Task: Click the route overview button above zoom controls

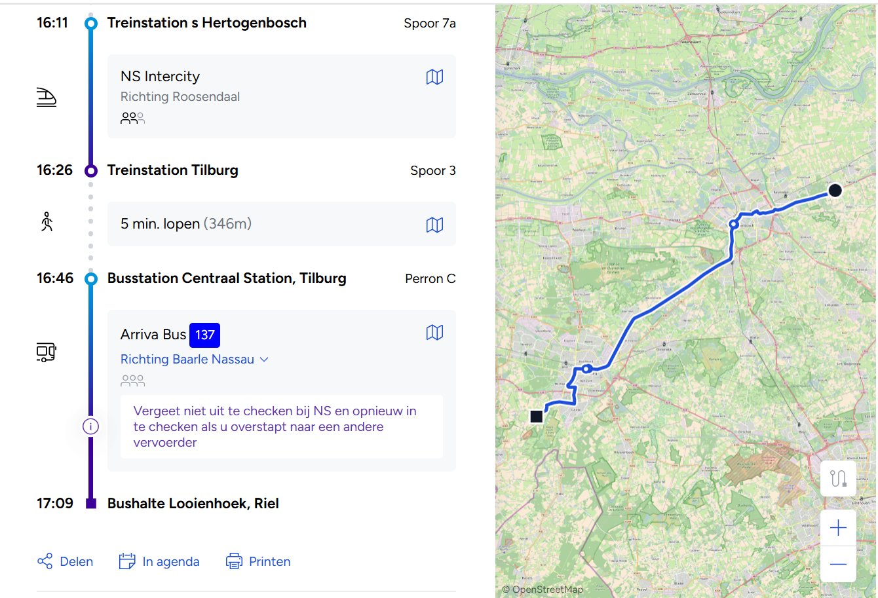Action: (x=838, y=478)
